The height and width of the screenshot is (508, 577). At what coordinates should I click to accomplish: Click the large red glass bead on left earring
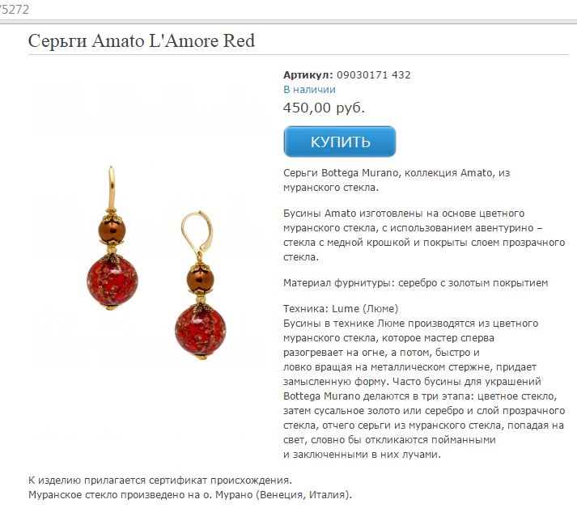click(112, 282)
